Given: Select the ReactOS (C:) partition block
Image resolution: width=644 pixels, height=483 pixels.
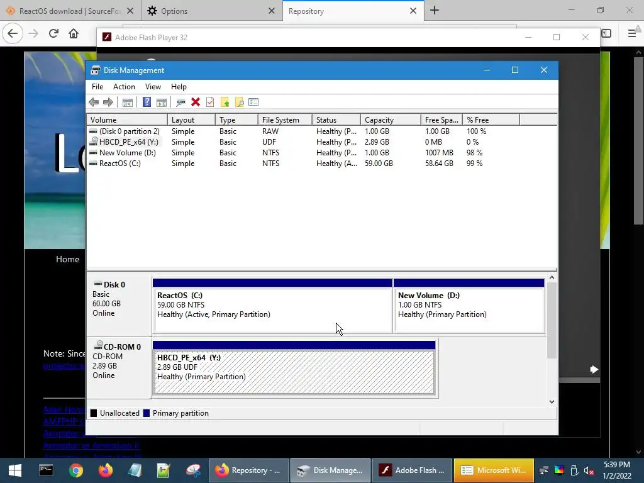Looking at the screenshot, I should (x=272, y=306).
